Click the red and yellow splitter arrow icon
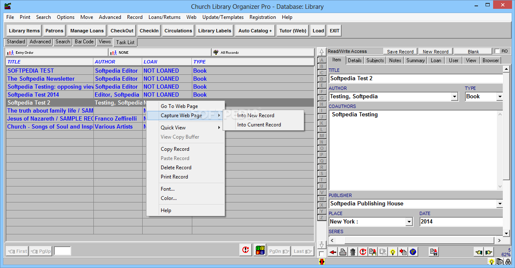Screen dimensions: 515x268 click(321, 262)
